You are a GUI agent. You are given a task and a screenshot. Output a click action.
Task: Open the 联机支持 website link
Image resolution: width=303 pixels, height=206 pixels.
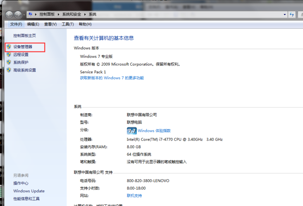134,196
